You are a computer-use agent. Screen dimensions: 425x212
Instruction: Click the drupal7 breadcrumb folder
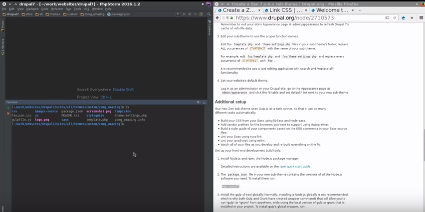[10, 14]
